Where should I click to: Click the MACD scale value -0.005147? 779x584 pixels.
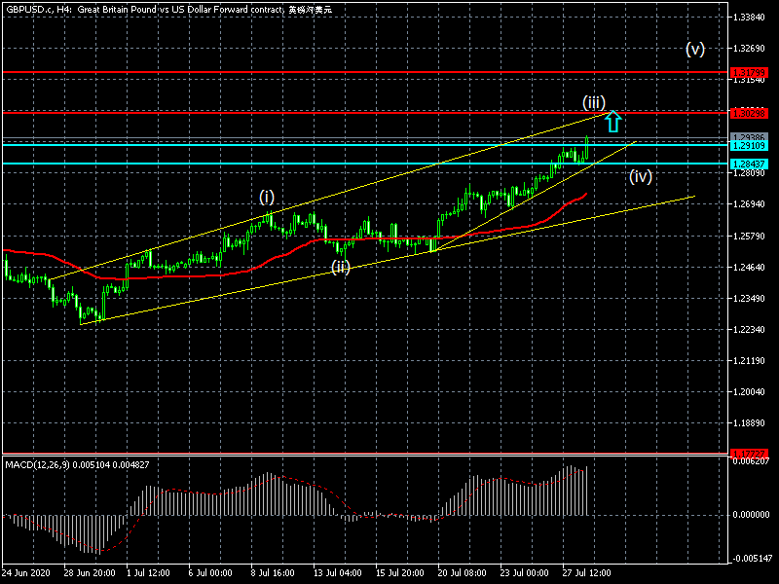[x=751, y=559]
